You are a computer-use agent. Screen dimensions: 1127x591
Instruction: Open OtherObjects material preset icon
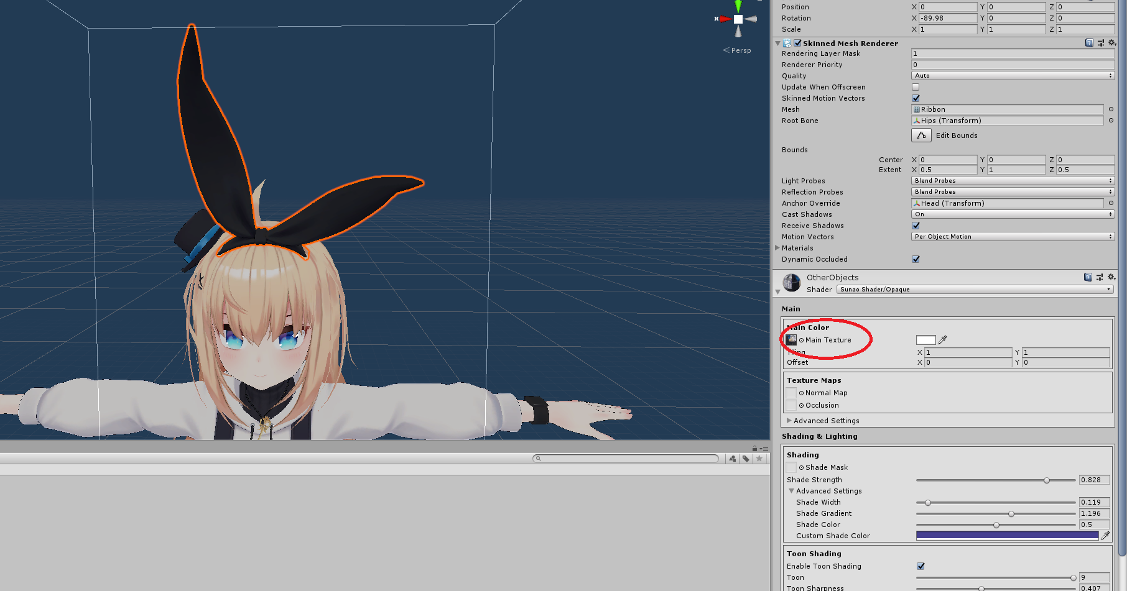click(1100, 277)
